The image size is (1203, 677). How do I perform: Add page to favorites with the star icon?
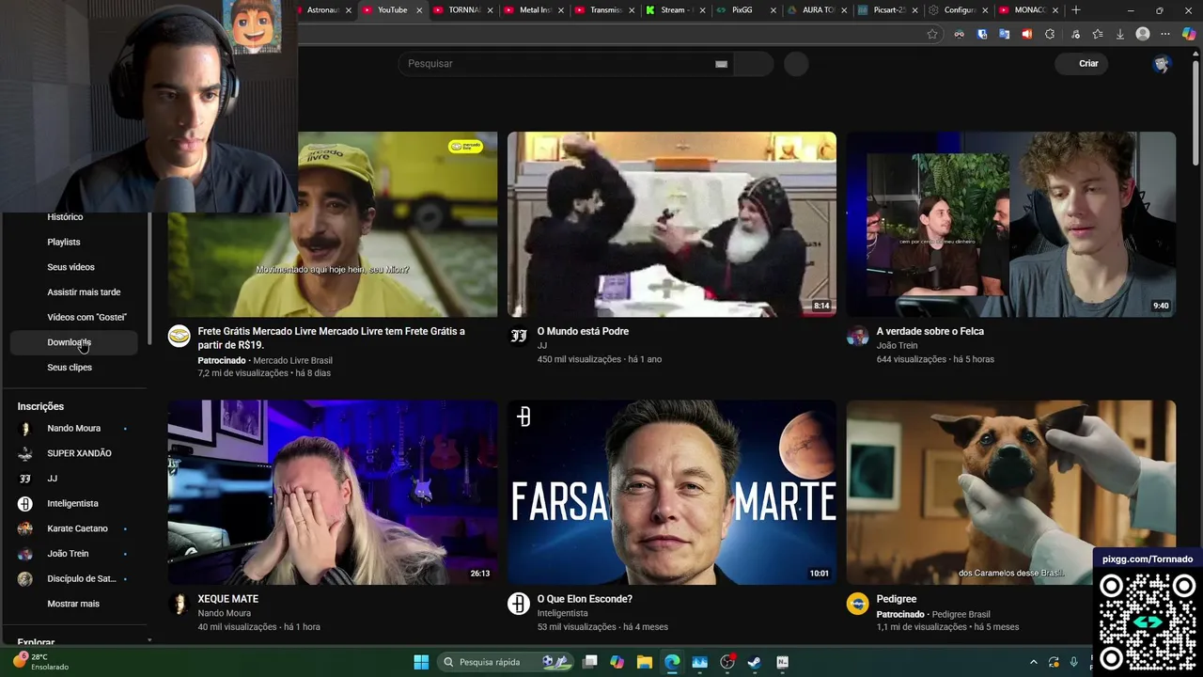[x=932, y=34]
